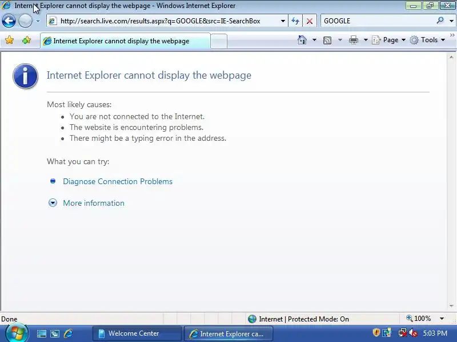This screenshot has width=457, height=342.
Task: Open the Favorites Center star icon
Action: coord(9,40)
